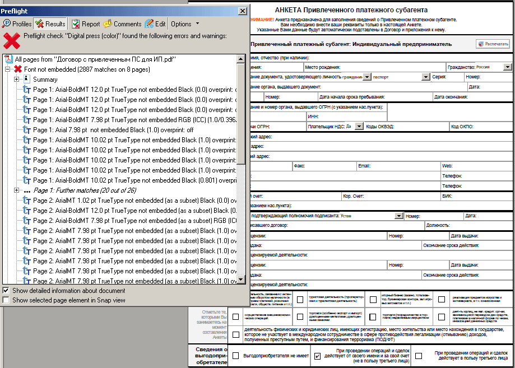Select font icon of Page 2 Arial-BoldMT 7.98 pt RGB row
Image resolution: width=515 pixels, height=368 pixels.
coord(27,221)
